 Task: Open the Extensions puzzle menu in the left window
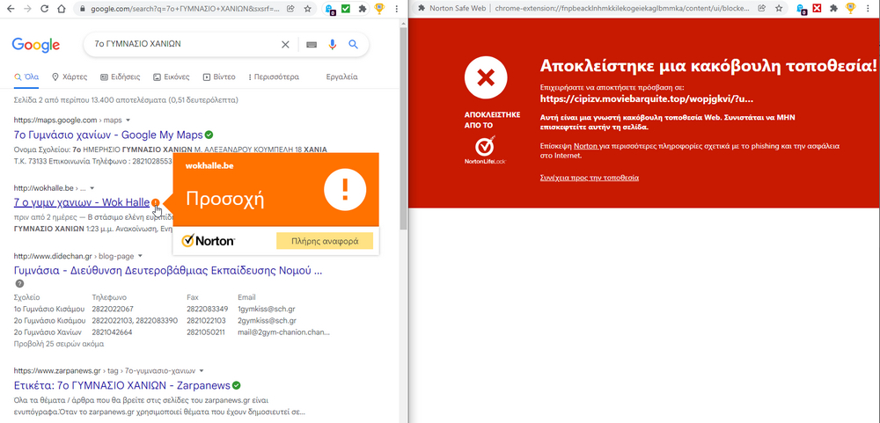point(363,9)
